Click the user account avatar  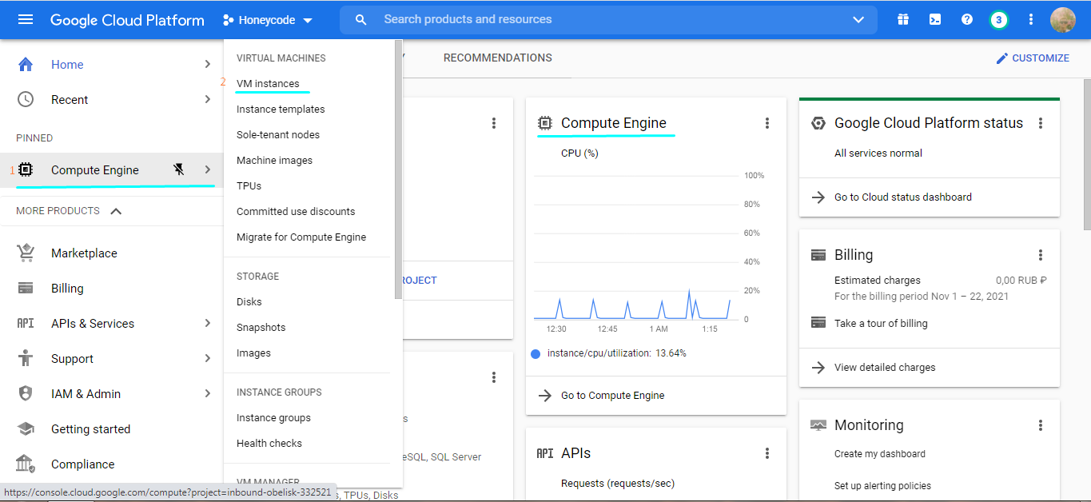pos(1062,19)
